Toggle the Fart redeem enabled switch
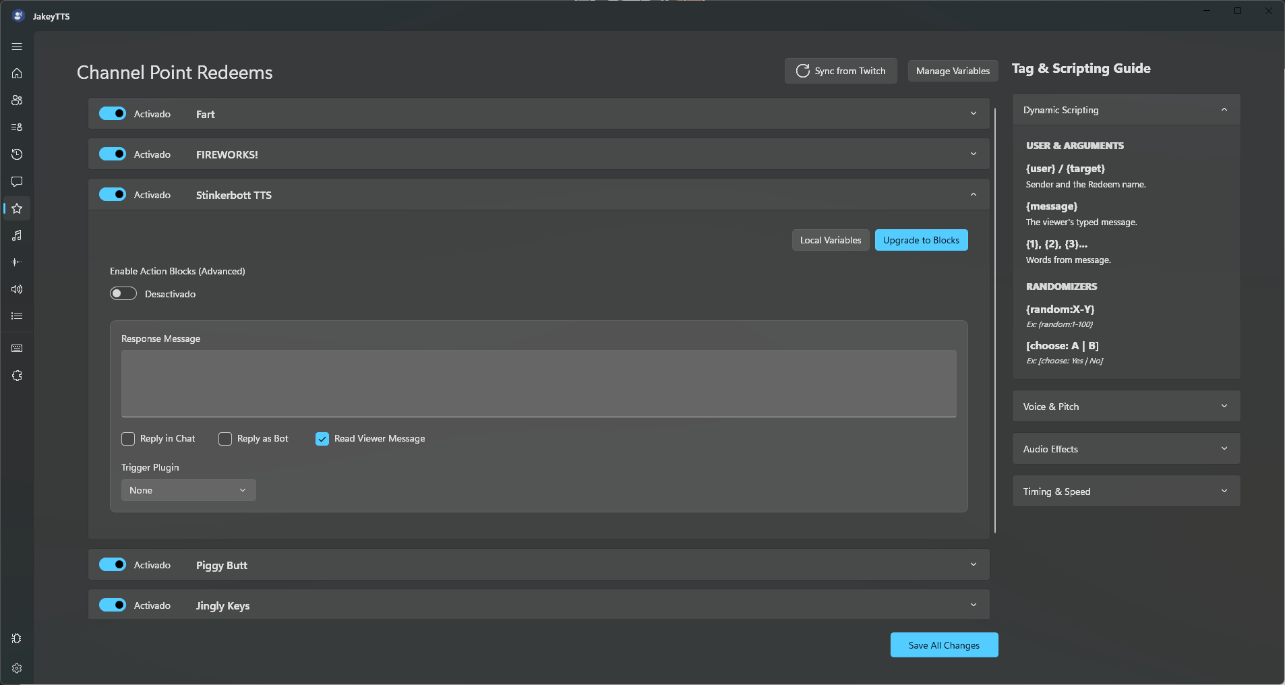 pos(113,113)
